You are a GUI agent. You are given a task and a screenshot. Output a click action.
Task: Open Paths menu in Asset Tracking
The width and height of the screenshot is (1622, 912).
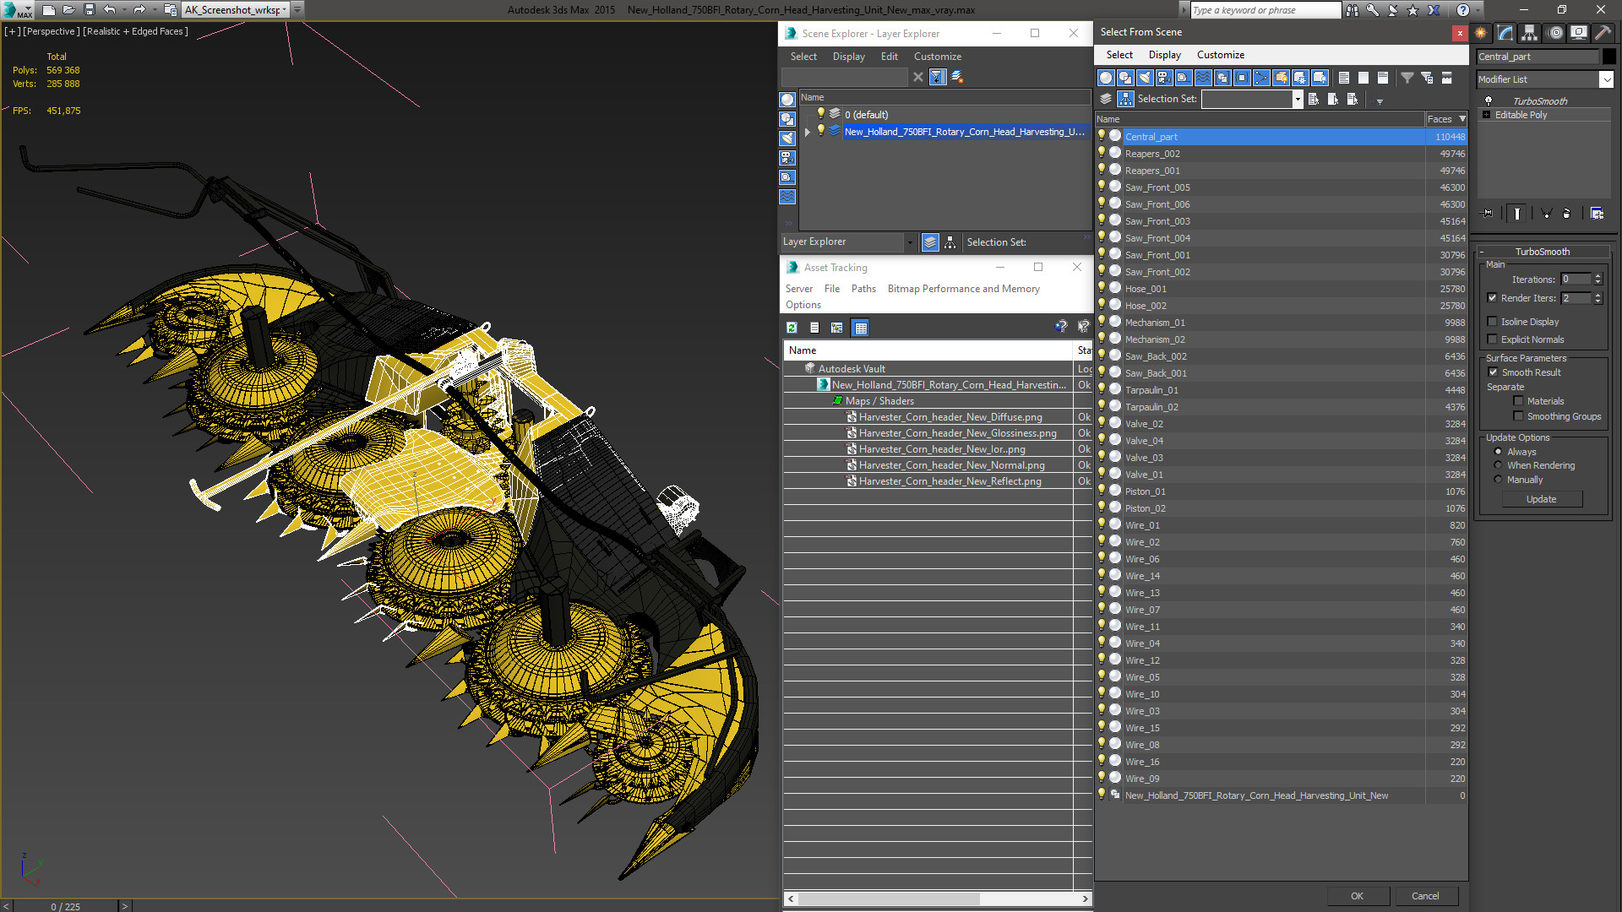(863, 289)
